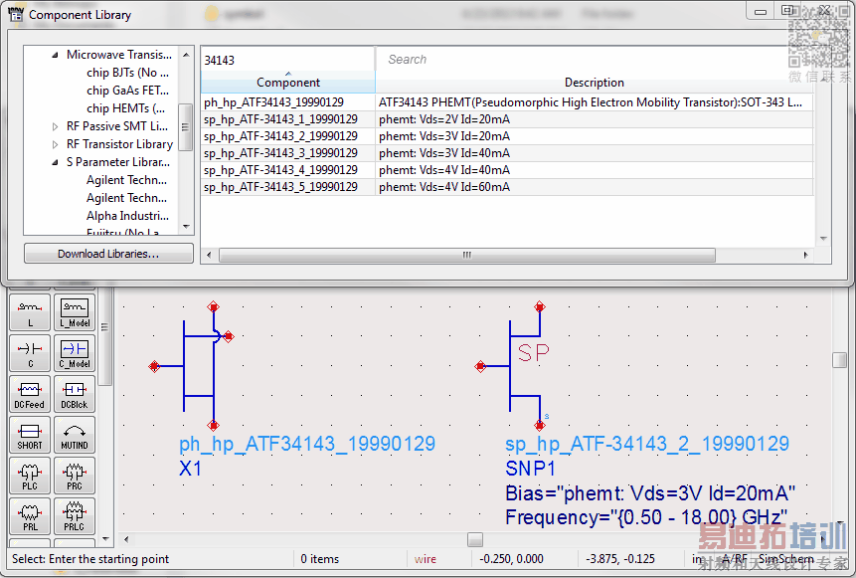Choose the C_Model palette component
The width and height of the screenshot is (856, 578).
point(75,353)
